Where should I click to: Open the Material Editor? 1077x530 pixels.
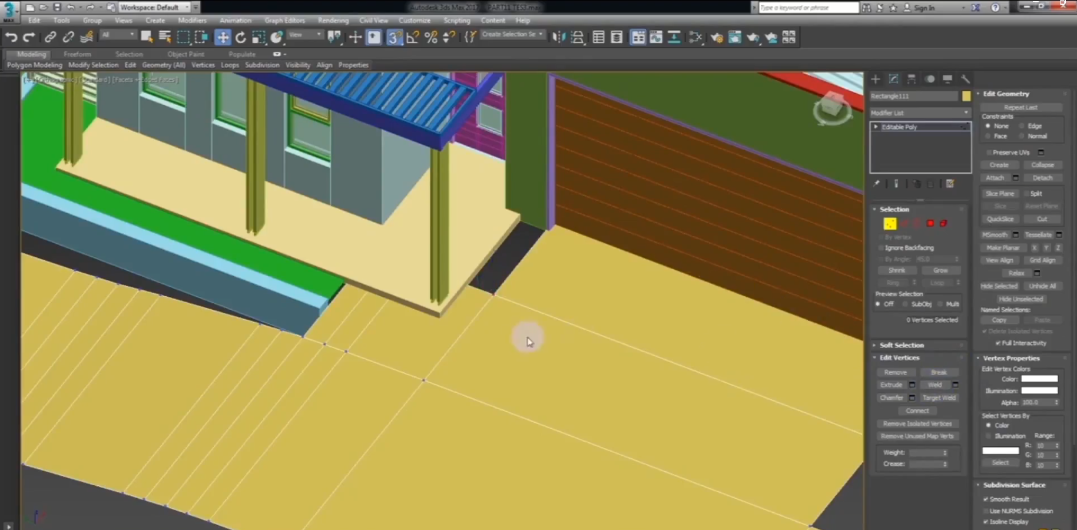(x=717, y=37)
